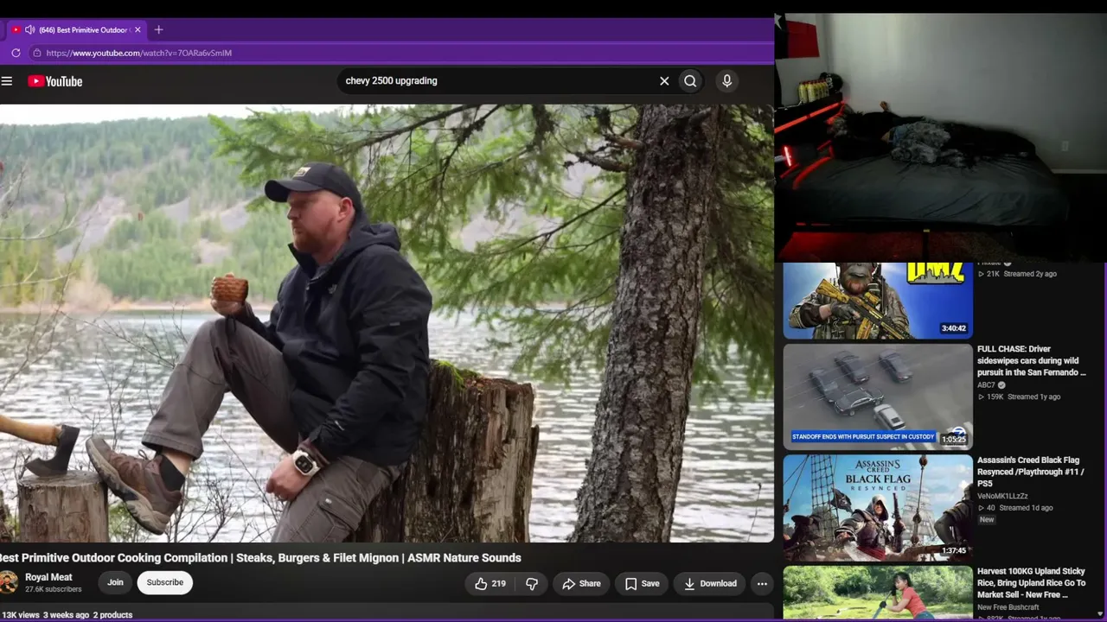Image resolution: width=1107 pixels, height=622 pixels.
Task: Click the video title Best Primitive Outdoor Cooking
Action: click(x=259, y=558)
